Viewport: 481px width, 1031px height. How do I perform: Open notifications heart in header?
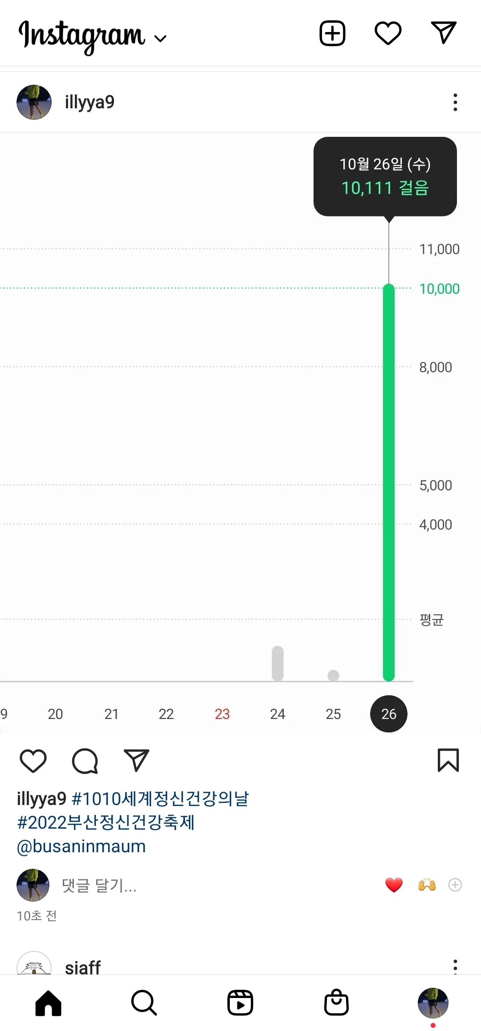[388, 33]
